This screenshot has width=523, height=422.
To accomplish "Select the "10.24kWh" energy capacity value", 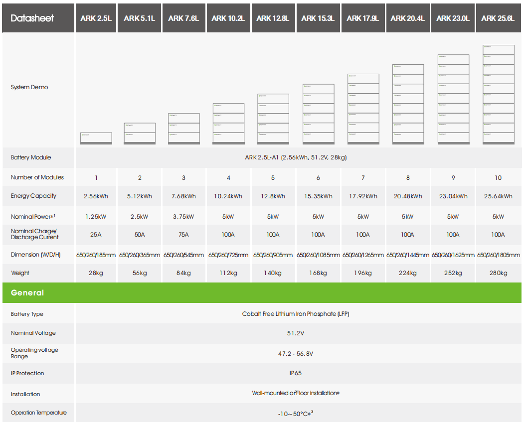I will pyautogui.click(x=228, y=196).
